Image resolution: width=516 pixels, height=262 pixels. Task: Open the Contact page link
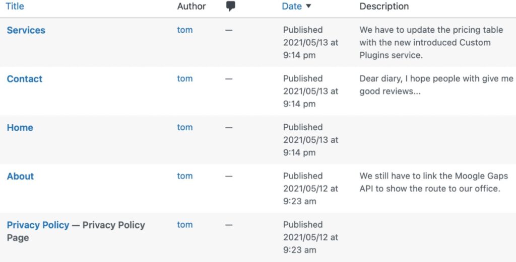pos(24,79)
